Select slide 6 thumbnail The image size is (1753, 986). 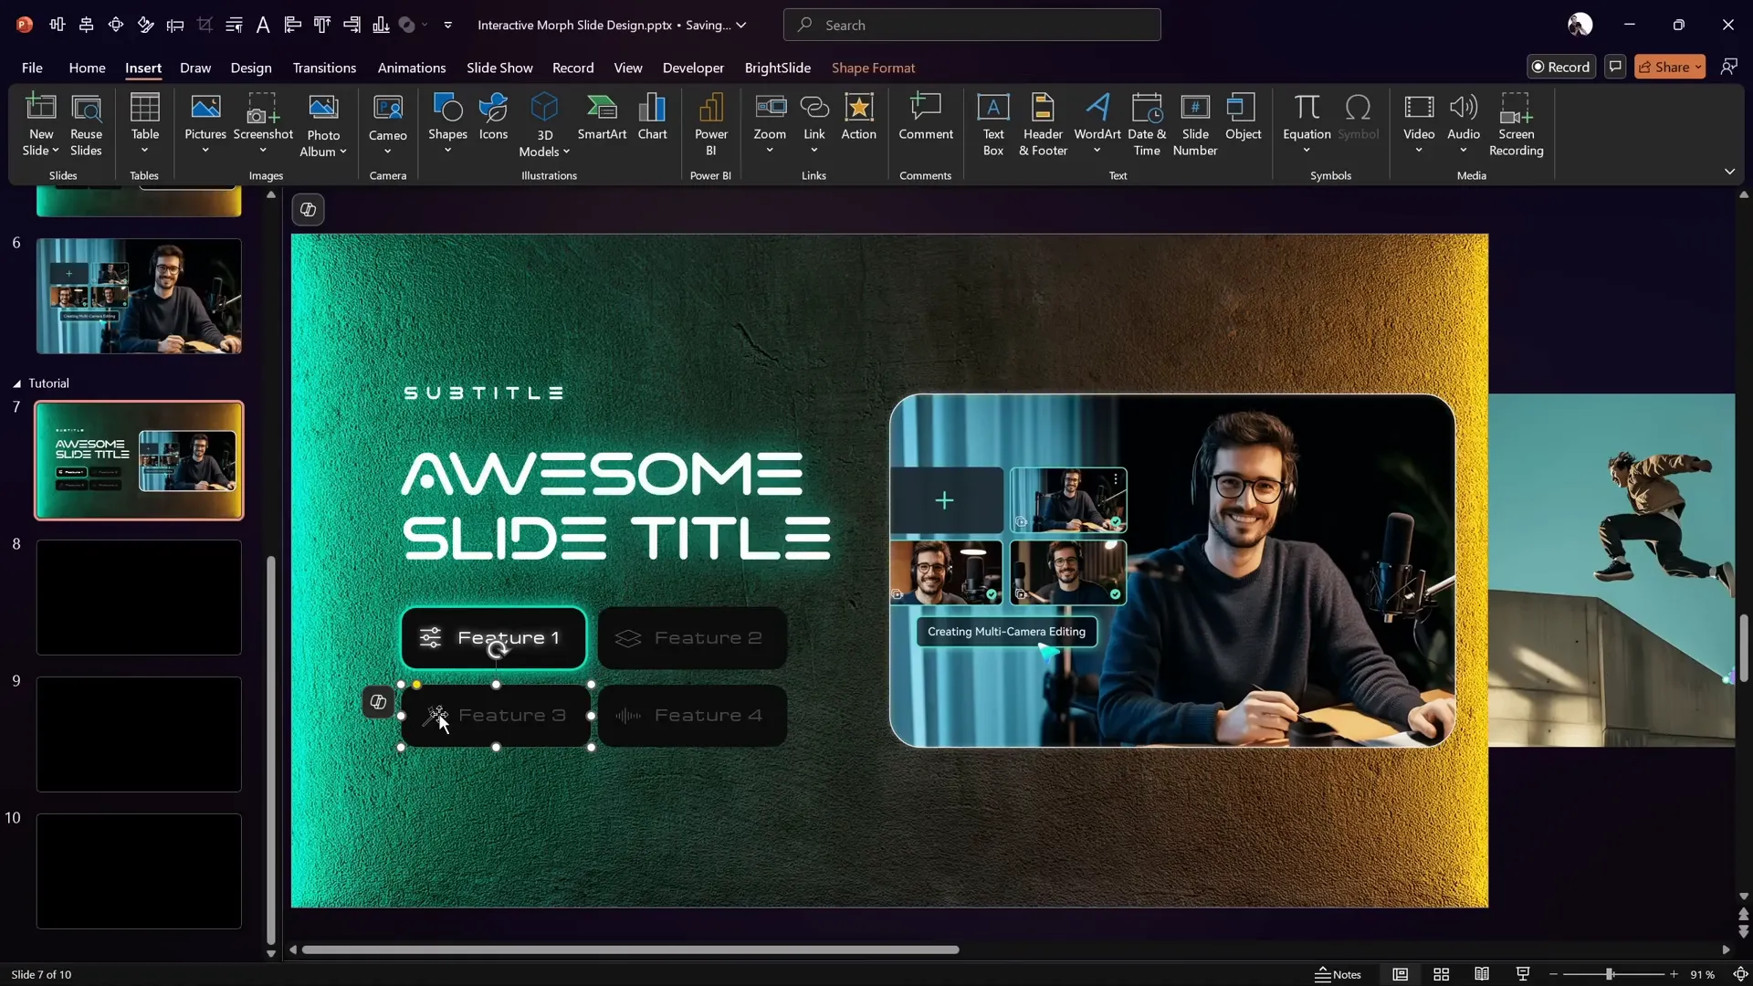[x=139, y=296]
